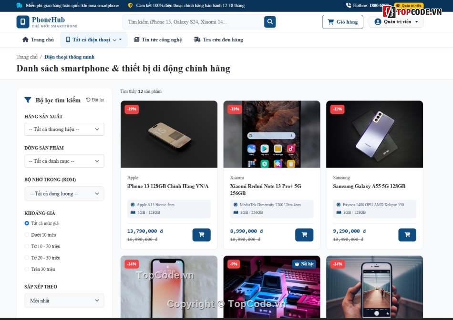Click the Apple brand label

pyautogui.click(x=133, y=178)
